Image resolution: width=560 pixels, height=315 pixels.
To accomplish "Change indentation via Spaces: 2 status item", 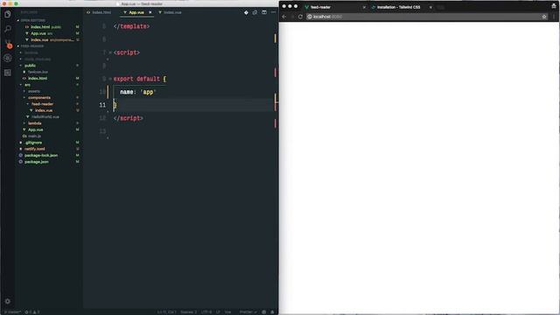I will tap(189, 312).
